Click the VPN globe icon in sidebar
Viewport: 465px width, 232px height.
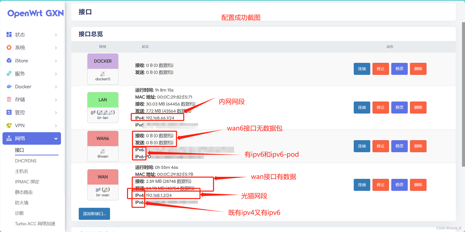(x=9, y=125)
